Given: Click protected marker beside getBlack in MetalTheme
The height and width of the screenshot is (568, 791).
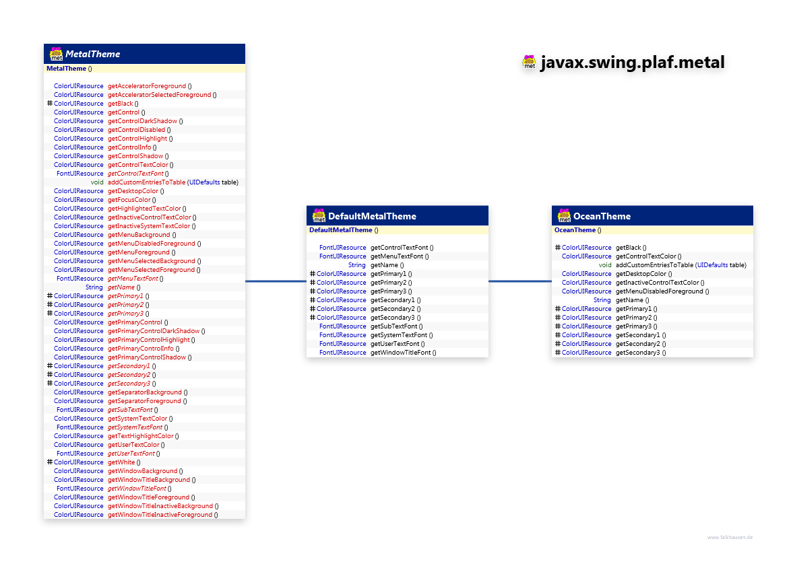Looking at the screenshot, I should 50,104.
